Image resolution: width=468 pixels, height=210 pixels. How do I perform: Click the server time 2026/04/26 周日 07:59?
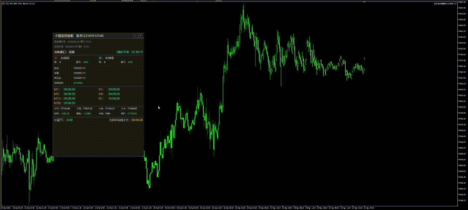79,42
